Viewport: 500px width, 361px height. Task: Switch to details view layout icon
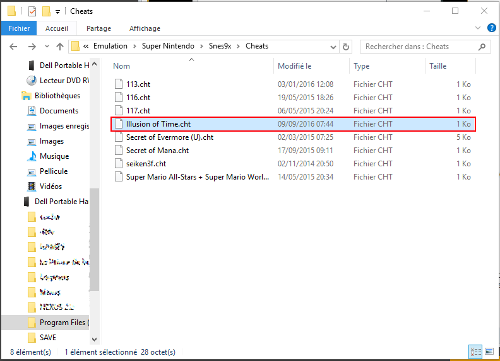coord(474,351)
